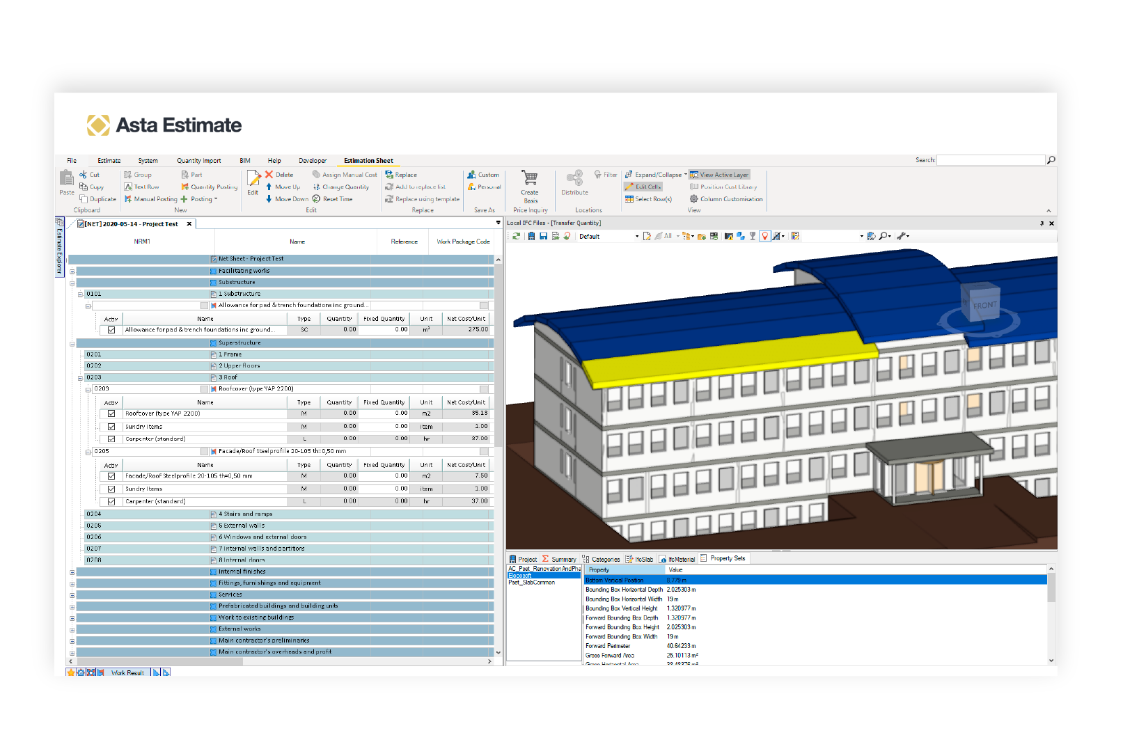This screenshot has width=1139, height=749.
Task: Toggle Activ checkbox for Allowance for pad row
Action: point(111,330)
